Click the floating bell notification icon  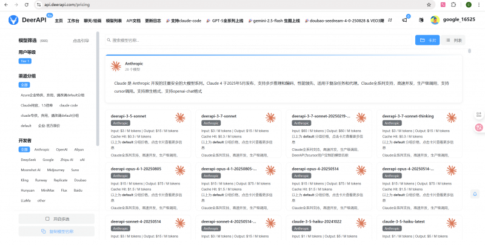475,194
